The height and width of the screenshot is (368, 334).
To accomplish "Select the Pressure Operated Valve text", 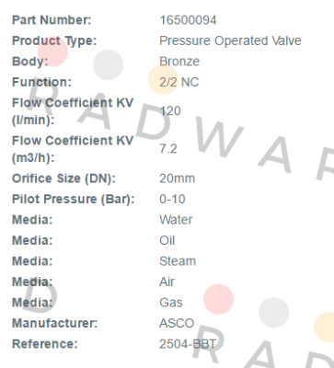I will tap(230, 40).
